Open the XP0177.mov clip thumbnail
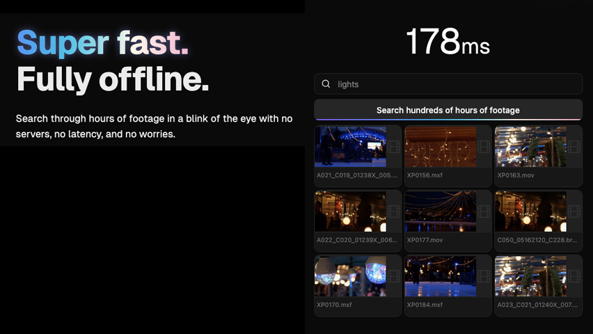Screen dimensions: 593x334 tap(440, 212)
